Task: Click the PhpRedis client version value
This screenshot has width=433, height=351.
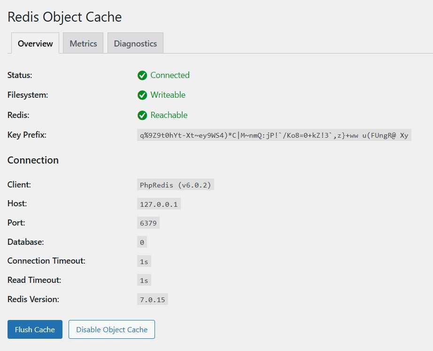Action: (176, 184)
